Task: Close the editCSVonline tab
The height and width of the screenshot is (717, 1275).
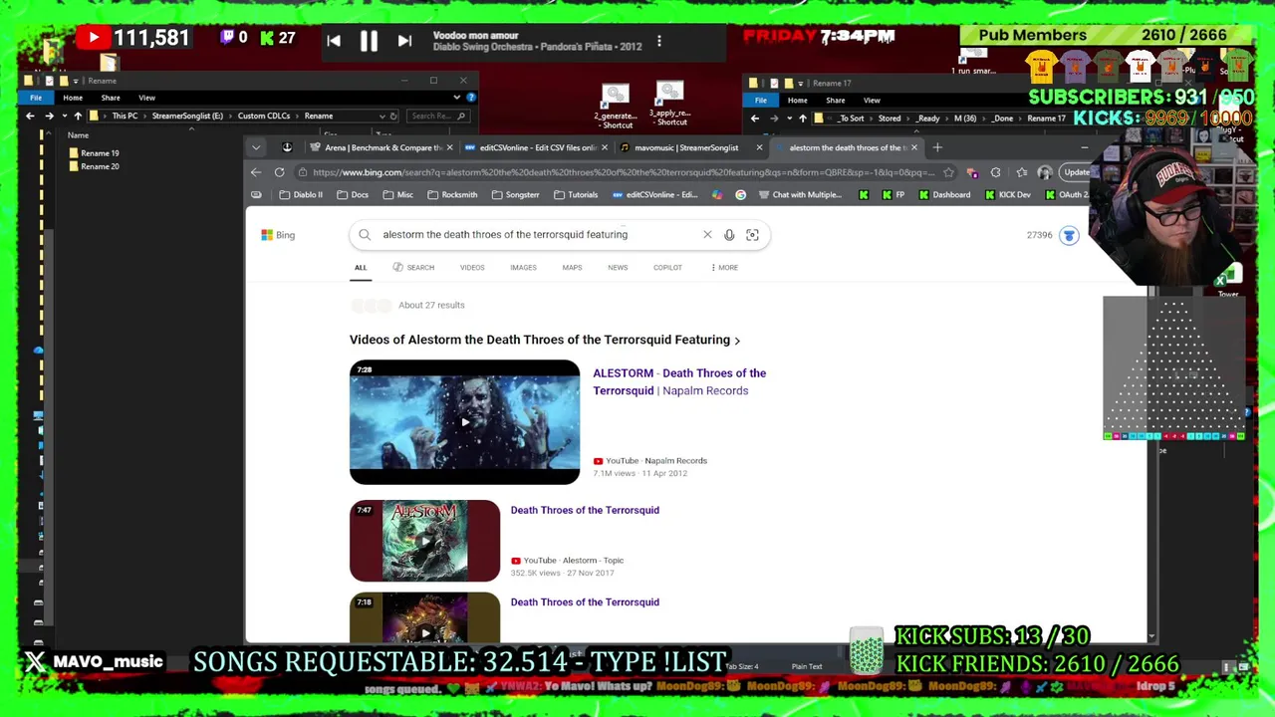Action: coord(604,147)
